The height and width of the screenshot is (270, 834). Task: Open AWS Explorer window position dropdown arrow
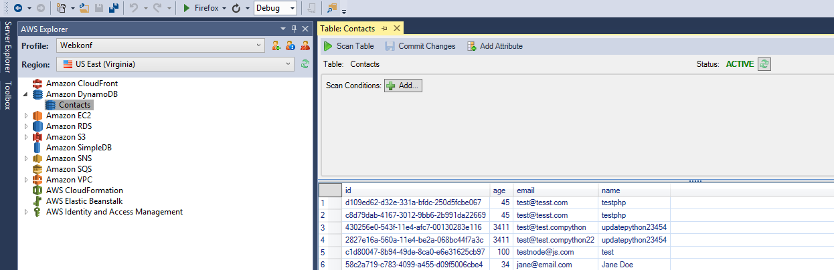[x=283, y=29]
